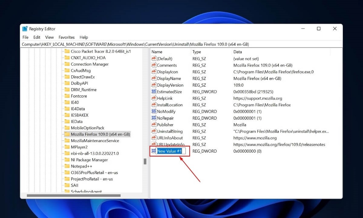Viewport: 363px width, 218px height.
Task: Click the string icon beside the Comments value
Action: point(154,65)
